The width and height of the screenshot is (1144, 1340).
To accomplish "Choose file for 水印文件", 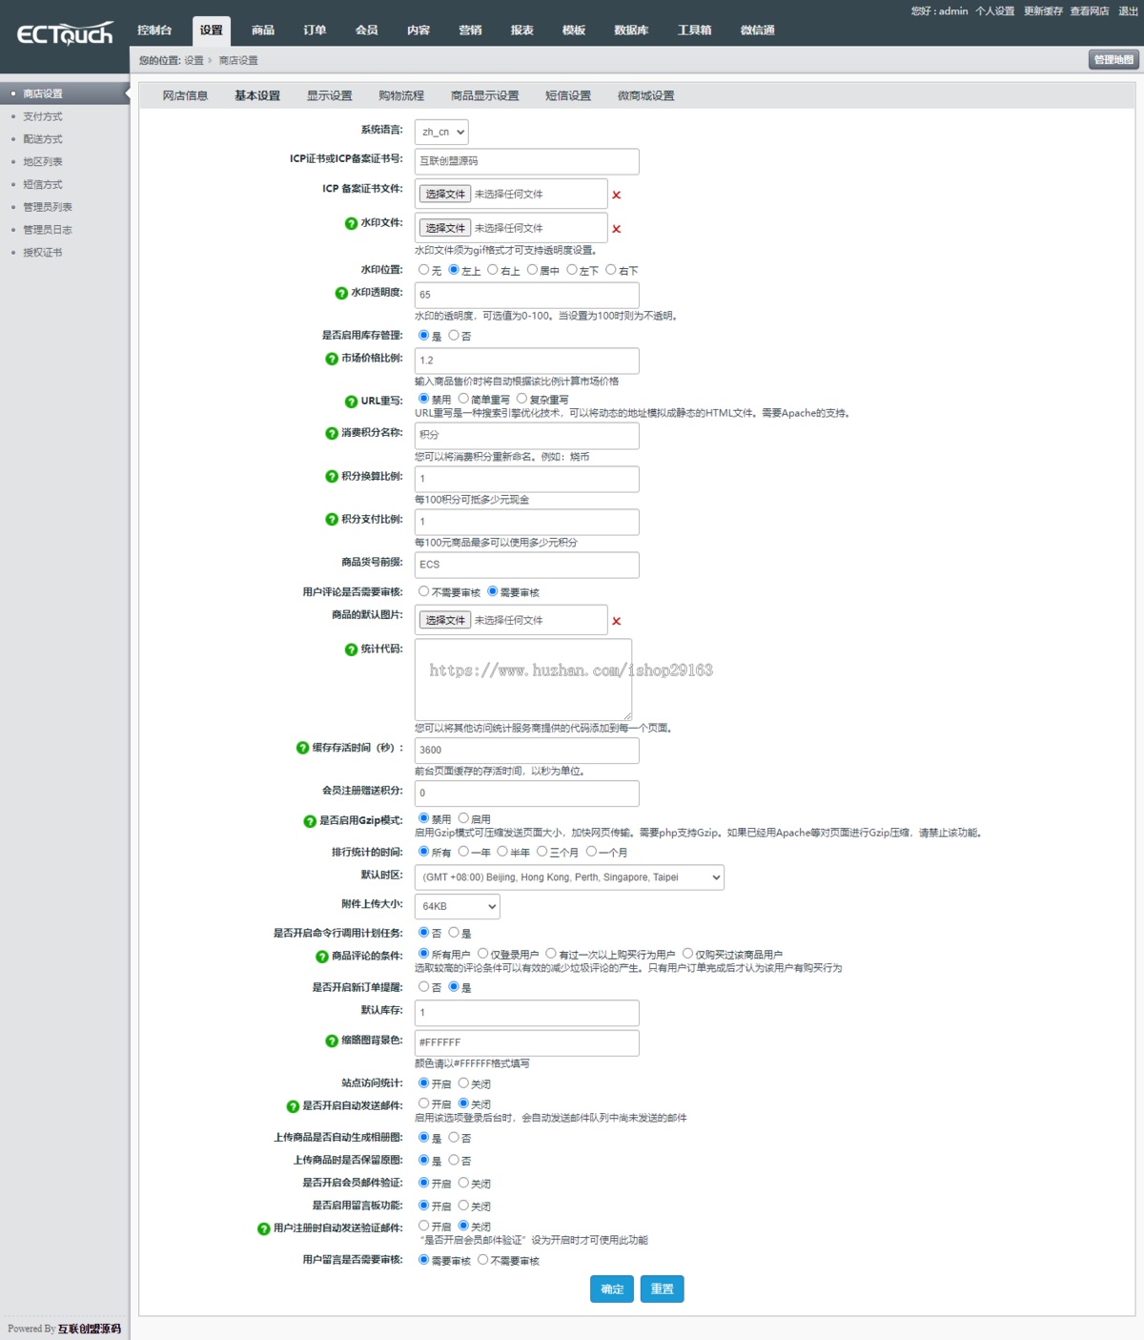I will (x=445, y=229).
